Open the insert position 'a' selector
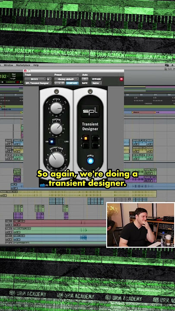 [x=49, y=79]
